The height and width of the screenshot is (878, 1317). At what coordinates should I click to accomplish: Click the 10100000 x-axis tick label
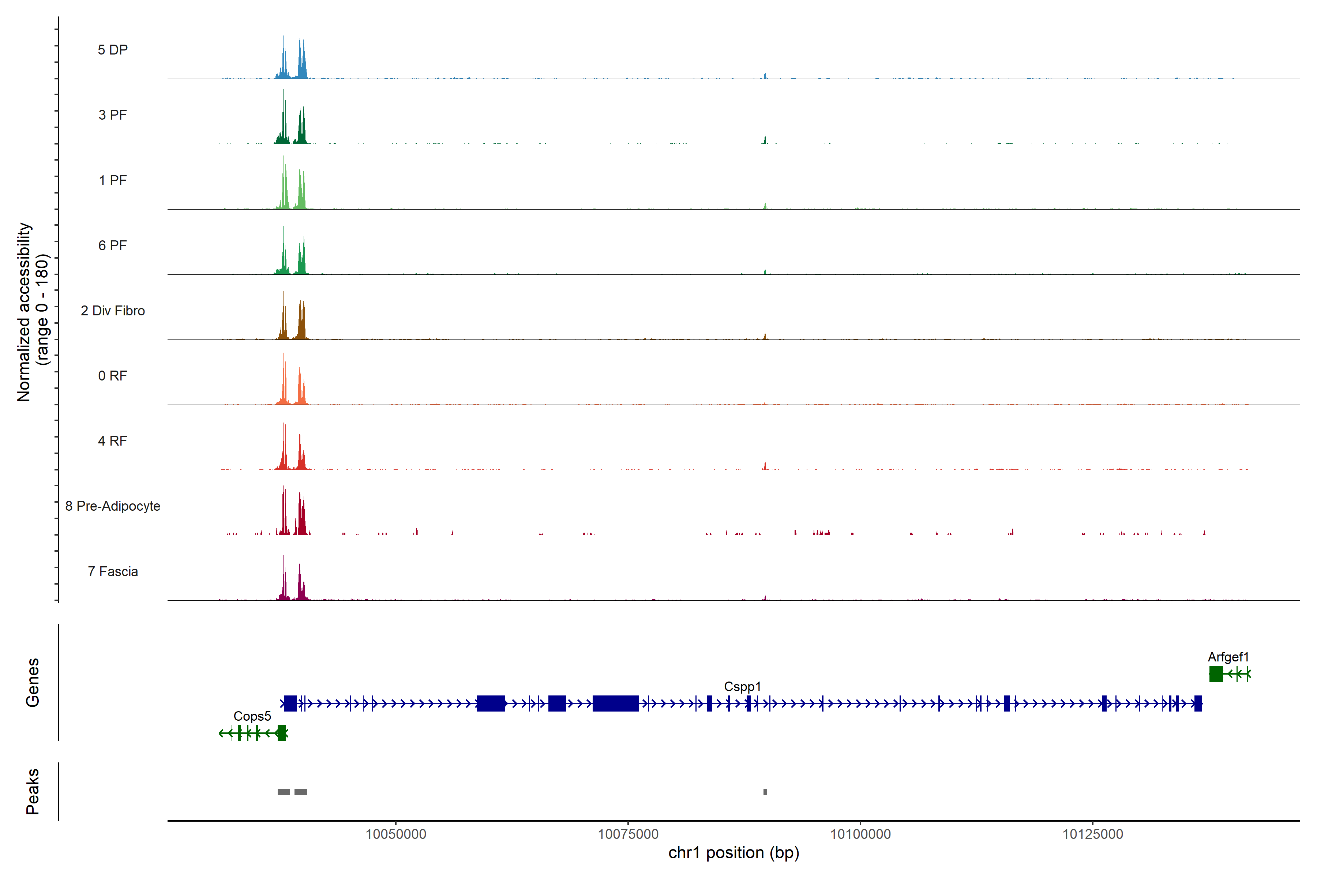click(860, 834)
